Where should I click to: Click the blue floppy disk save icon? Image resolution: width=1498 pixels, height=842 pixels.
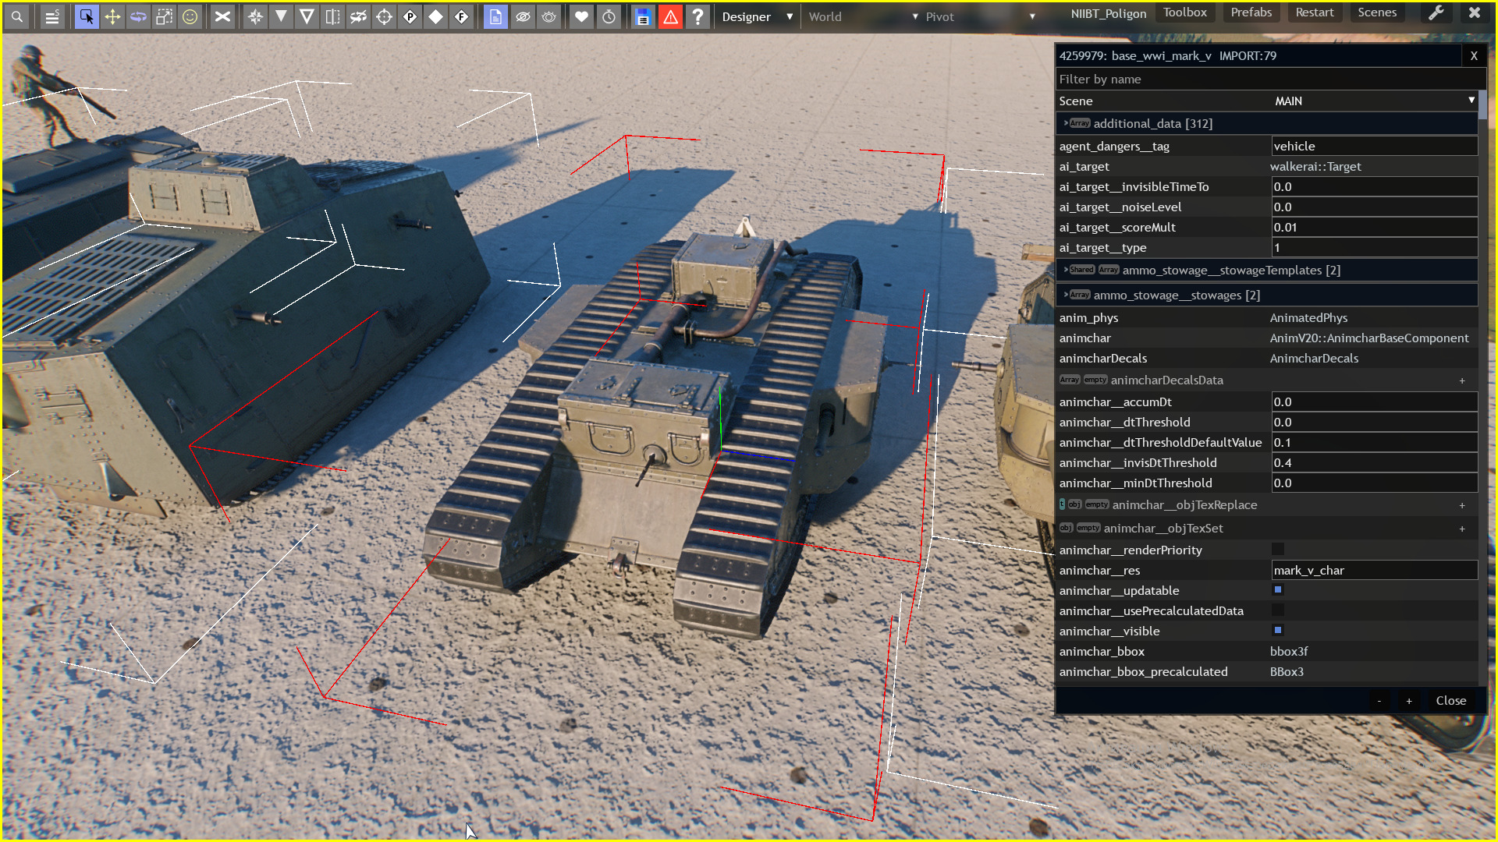pos(642,16)
